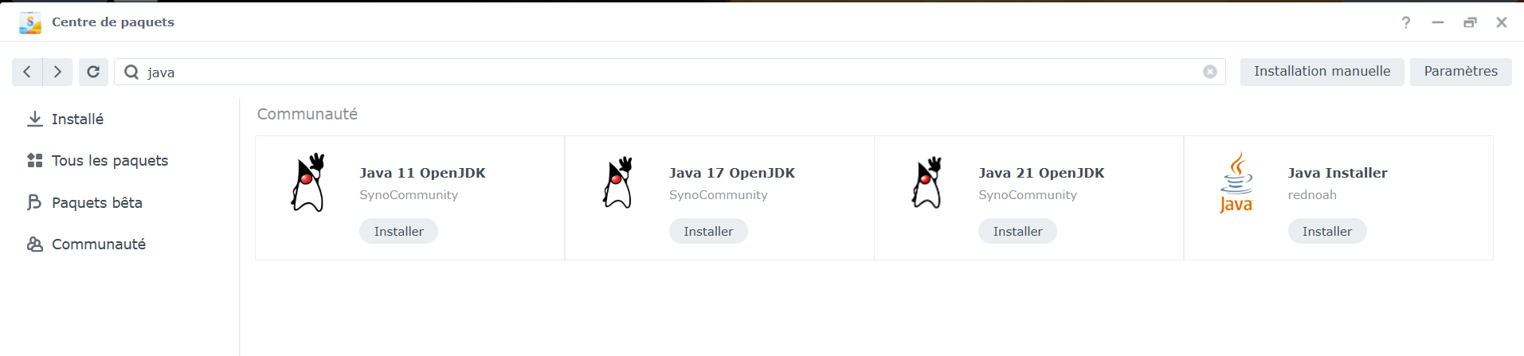Open Java 21 OpenJDK package title
The height and width of the screenshot is (356, 1524).
tap(1041, 173)
